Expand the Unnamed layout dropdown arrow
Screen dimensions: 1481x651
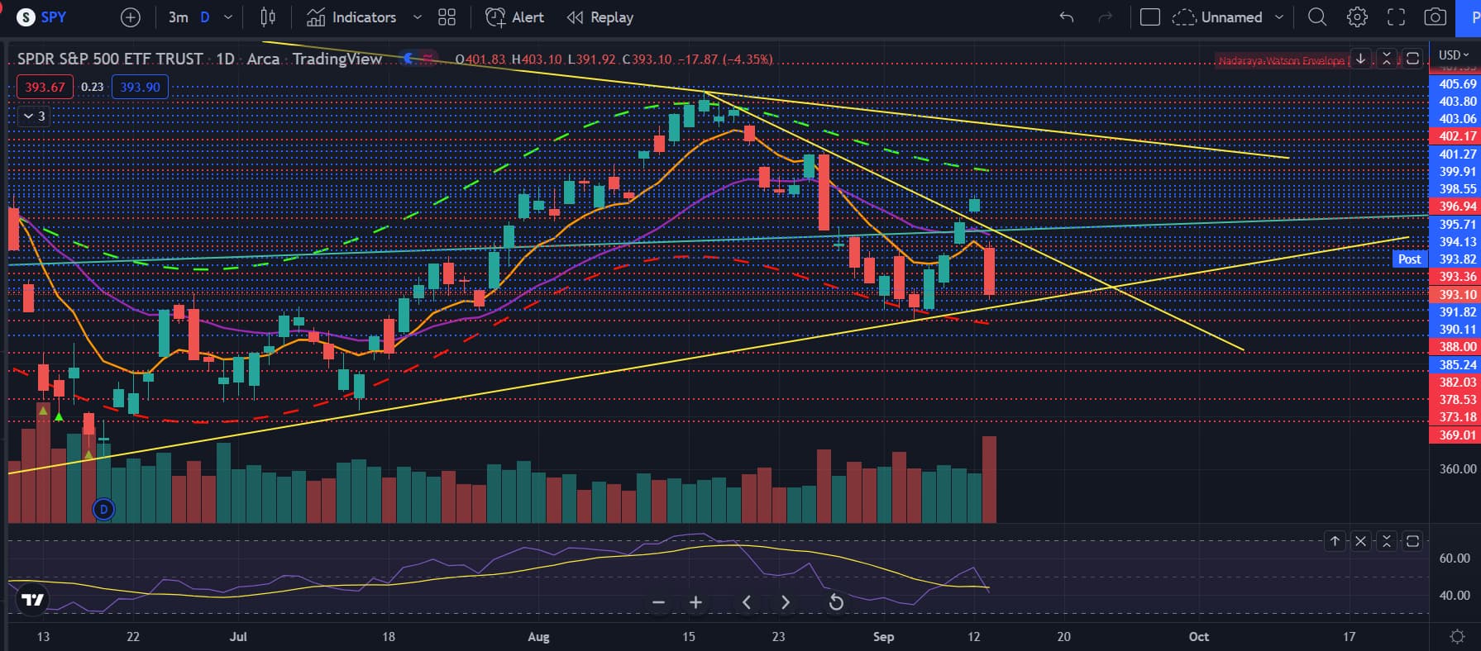[x=1279, y=17]
